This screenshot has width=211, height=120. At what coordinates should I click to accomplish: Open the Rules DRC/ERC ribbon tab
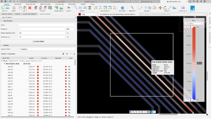pyautogui.click(x=31, y=4)
